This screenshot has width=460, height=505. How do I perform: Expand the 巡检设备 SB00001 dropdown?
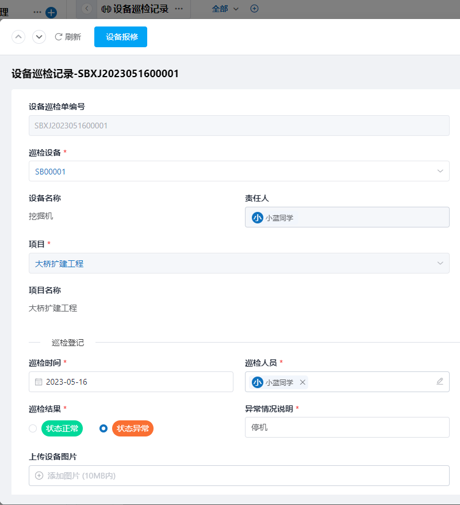click(x=239, y=171)
